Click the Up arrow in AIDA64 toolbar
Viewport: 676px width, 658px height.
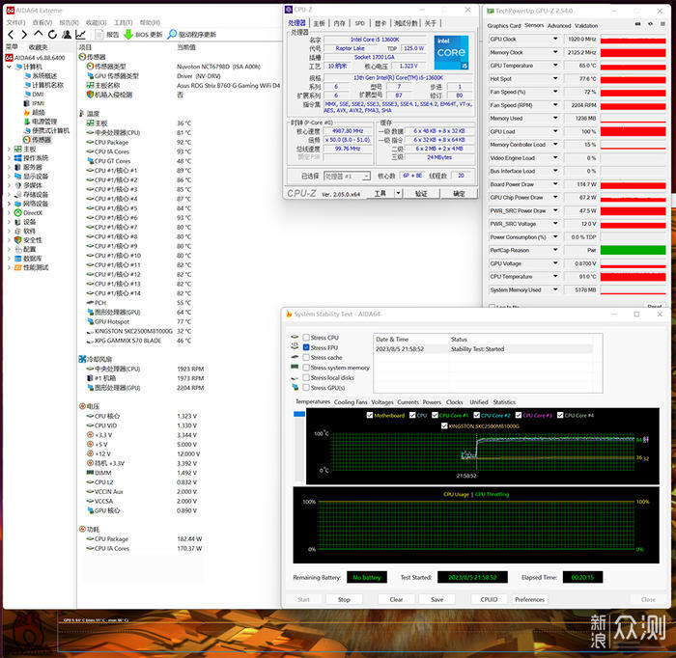click(39, 34)
